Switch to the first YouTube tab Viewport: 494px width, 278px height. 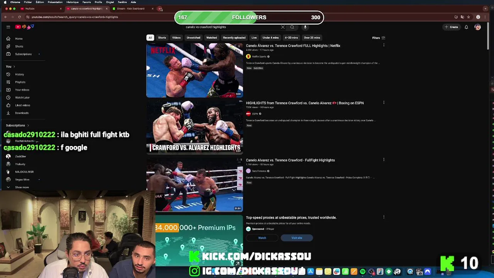coord(41,8)
